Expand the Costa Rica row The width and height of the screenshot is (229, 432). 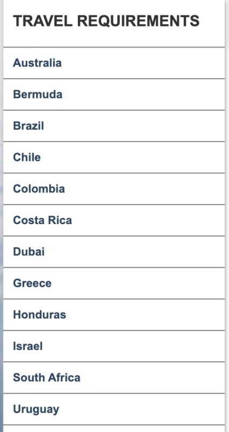[x=114, y=220]
